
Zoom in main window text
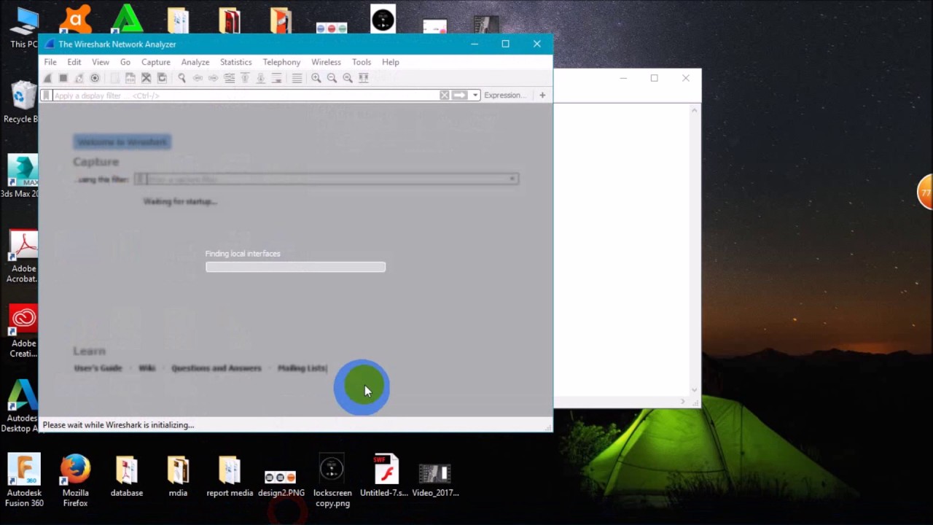(x=316, y=78)
